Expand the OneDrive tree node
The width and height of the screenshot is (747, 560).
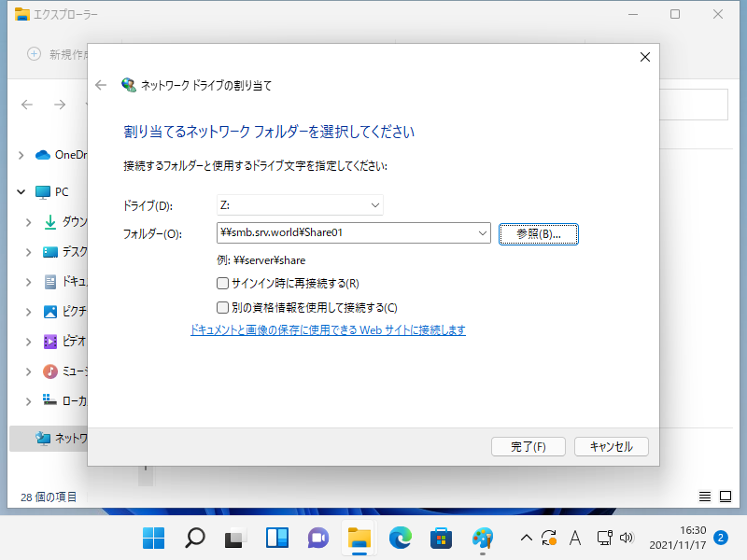21,155
